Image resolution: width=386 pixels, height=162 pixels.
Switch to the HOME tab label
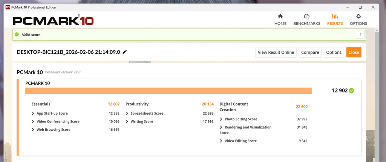pos(280,24)
